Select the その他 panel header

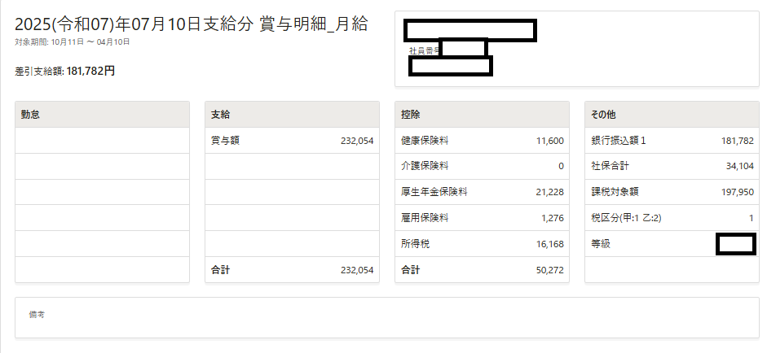click(x=604, y=115)
